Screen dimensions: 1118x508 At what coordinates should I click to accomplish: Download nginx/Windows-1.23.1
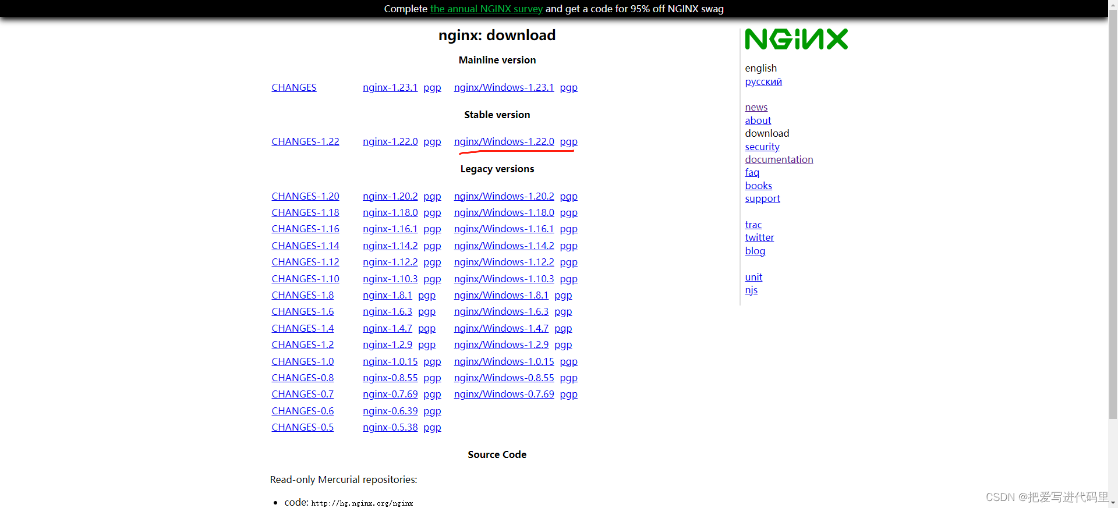point(504,87)
